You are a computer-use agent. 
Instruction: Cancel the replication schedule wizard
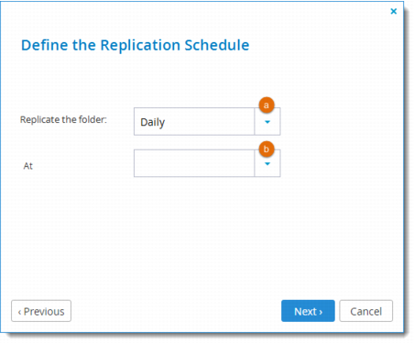(x=365, y=311)
